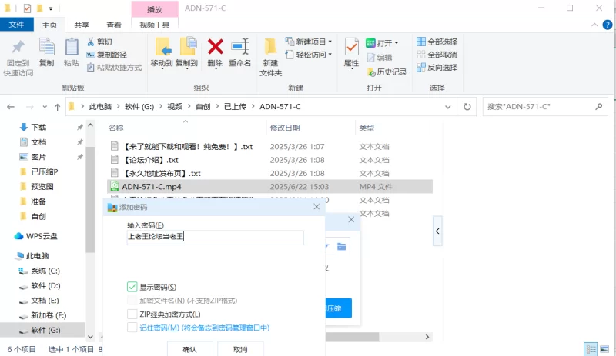This screenshot has width=616, height=356.
Task: Open the Help question mark icon
Action: point(608,25)
